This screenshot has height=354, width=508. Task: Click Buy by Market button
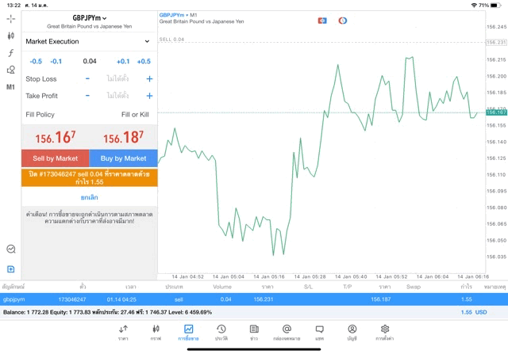(124, 158)
